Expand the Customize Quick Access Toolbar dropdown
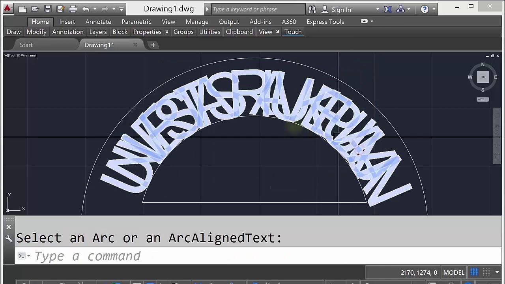The width and height of the screenshot is (505, 284). 122,9
